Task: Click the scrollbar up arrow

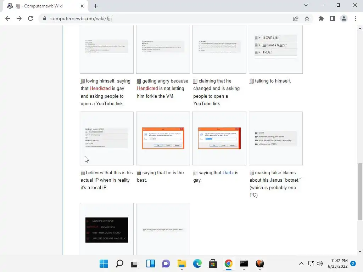Action: coord(360,28)
